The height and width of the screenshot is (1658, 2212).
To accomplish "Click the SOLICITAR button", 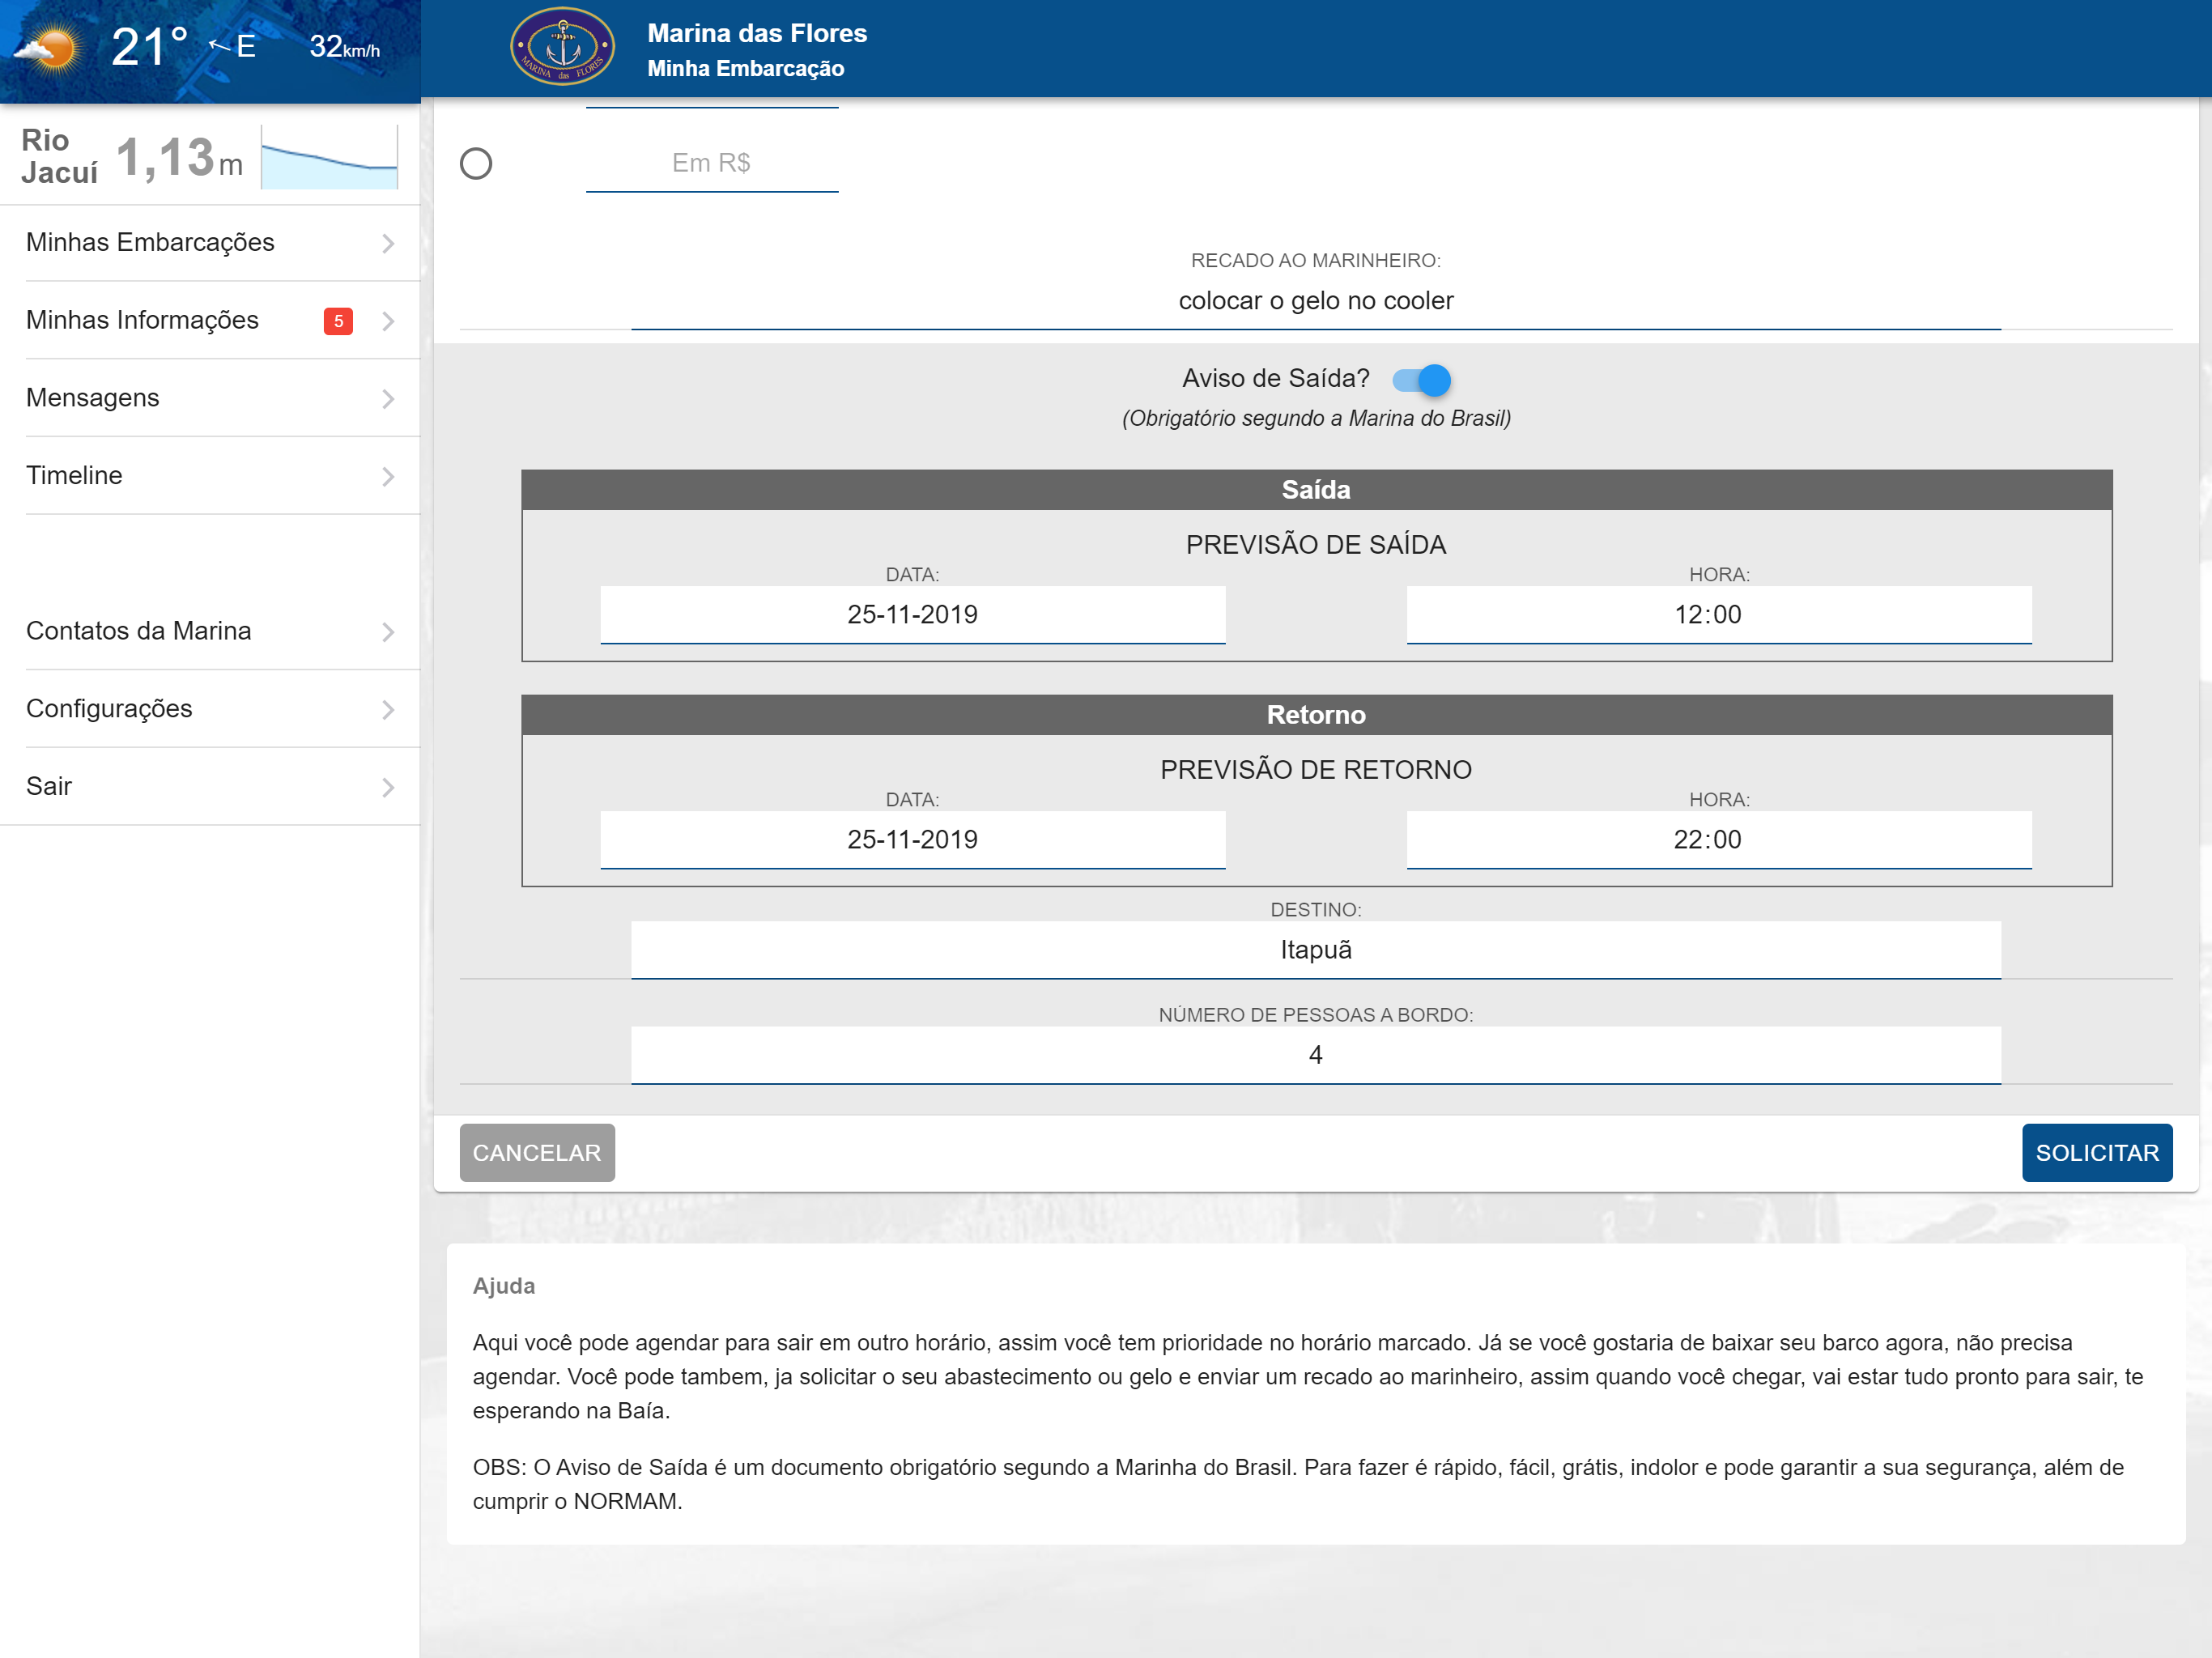I will [2097, 1153].
